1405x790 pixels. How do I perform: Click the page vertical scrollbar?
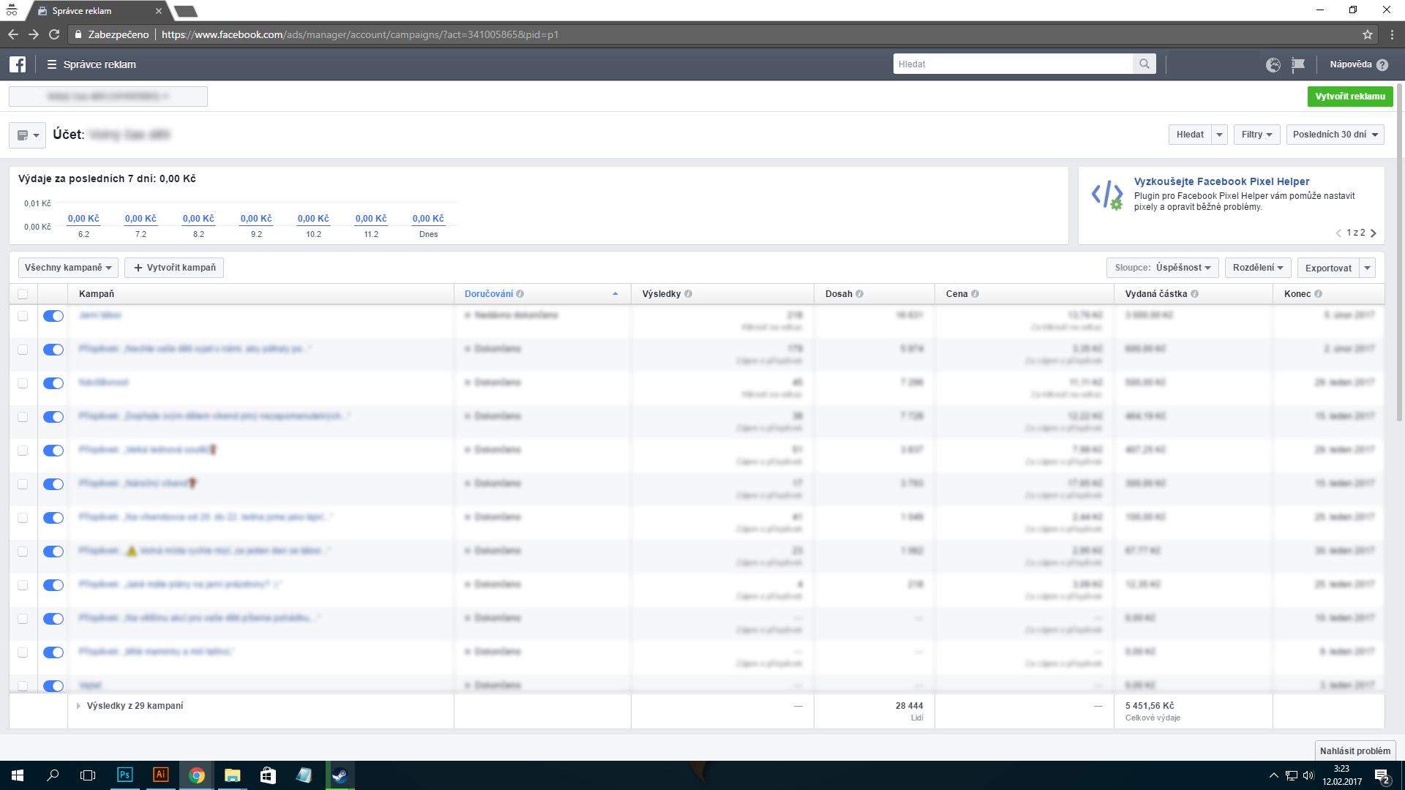coord(1400,252)
